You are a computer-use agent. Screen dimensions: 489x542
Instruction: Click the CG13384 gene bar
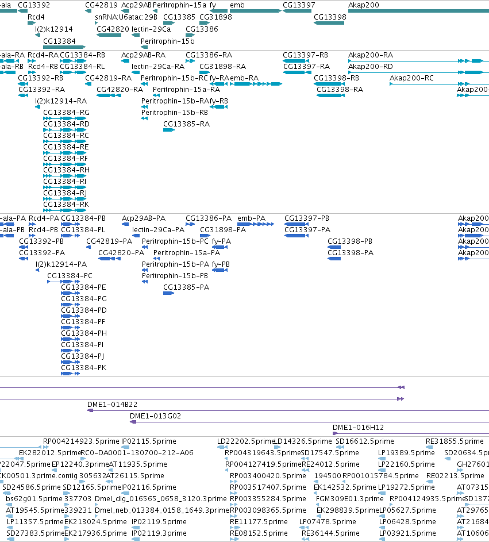(x=64, y=47)
